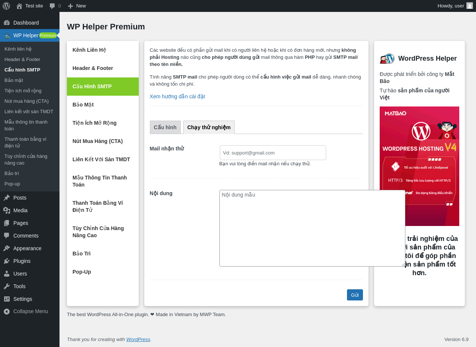Open Pop-Up section in plugin menu

[x=103, y=272]
